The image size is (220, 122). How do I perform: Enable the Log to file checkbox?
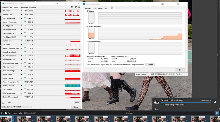coord(4,103)
